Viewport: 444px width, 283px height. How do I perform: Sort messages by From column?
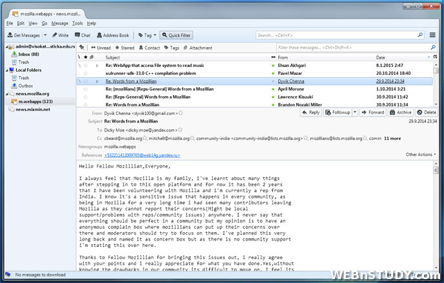coord(283,57)
